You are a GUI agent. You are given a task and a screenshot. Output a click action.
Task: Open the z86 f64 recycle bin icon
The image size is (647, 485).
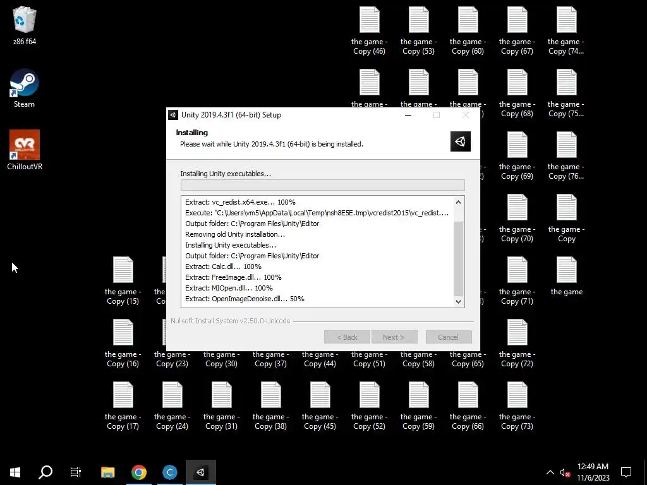coord(25,25)
